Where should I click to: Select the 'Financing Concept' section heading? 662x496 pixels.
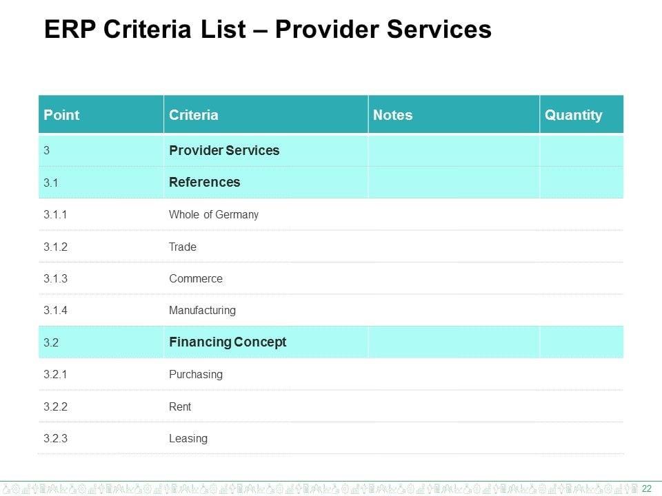[x=228, y=342]
